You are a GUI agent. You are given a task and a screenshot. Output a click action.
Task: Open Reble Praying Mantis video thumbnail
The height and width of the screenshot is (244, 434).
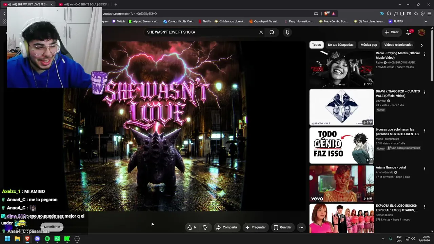pos(341,69)
